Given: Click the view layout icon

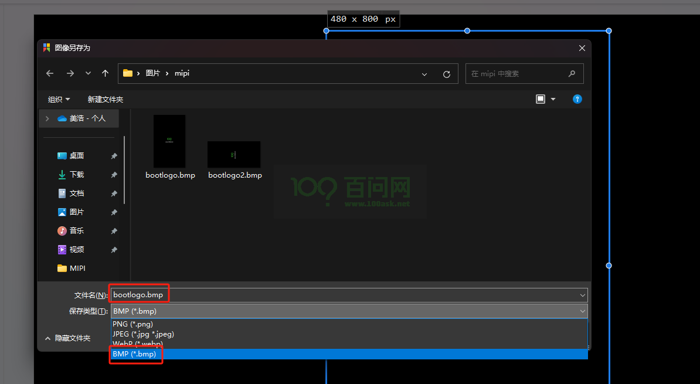Looking at the screenshot, I should [541, 99].
